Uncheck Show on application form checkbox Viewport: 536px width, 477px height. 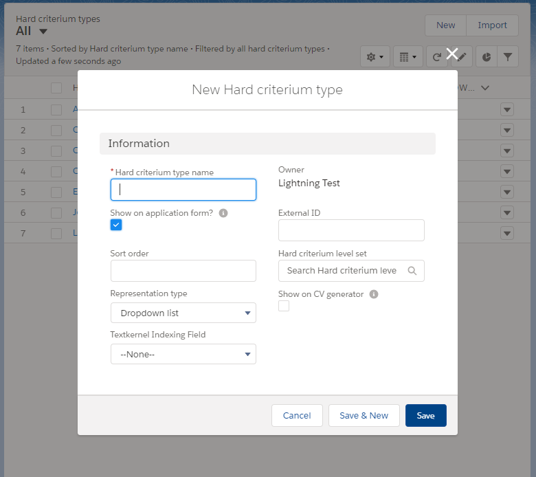click(116, 225)
